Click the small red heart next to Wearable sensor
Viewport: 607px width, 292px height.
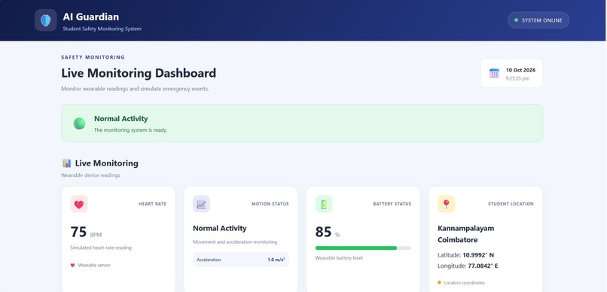(x=72, y=266)
